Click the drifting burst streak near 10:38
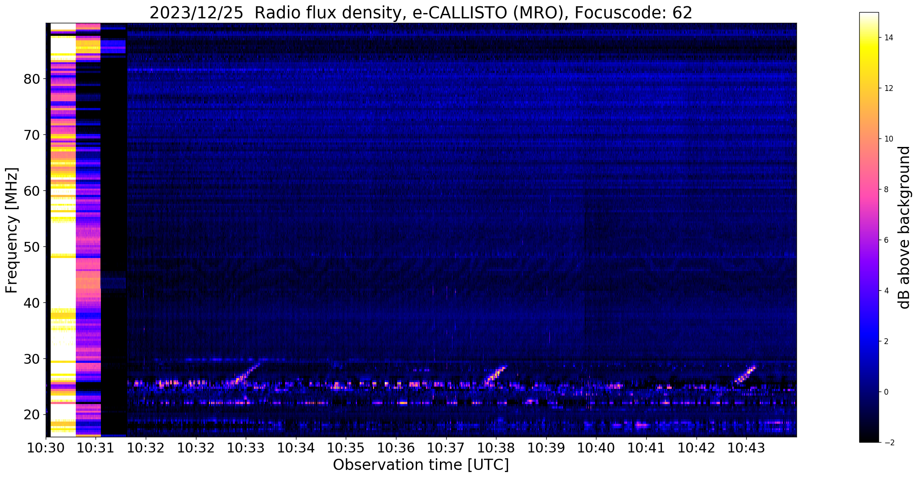918x478 pixels. pos(496,375)
